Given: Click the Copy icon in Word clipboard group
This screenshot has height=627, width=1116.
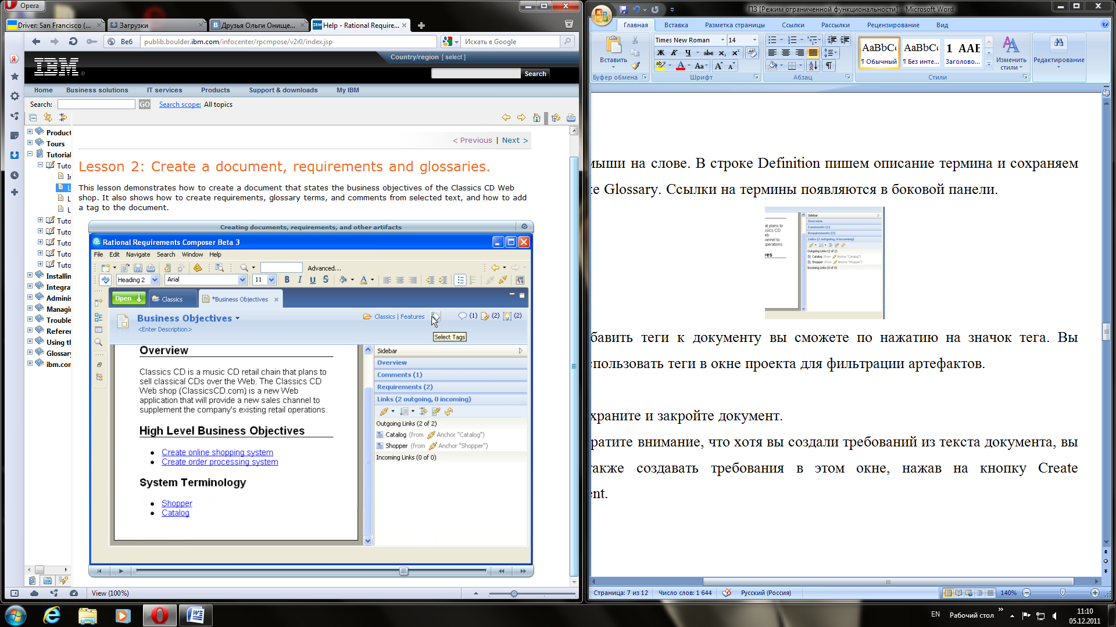Looking at the screenshot, I should [x=635, y=53].
